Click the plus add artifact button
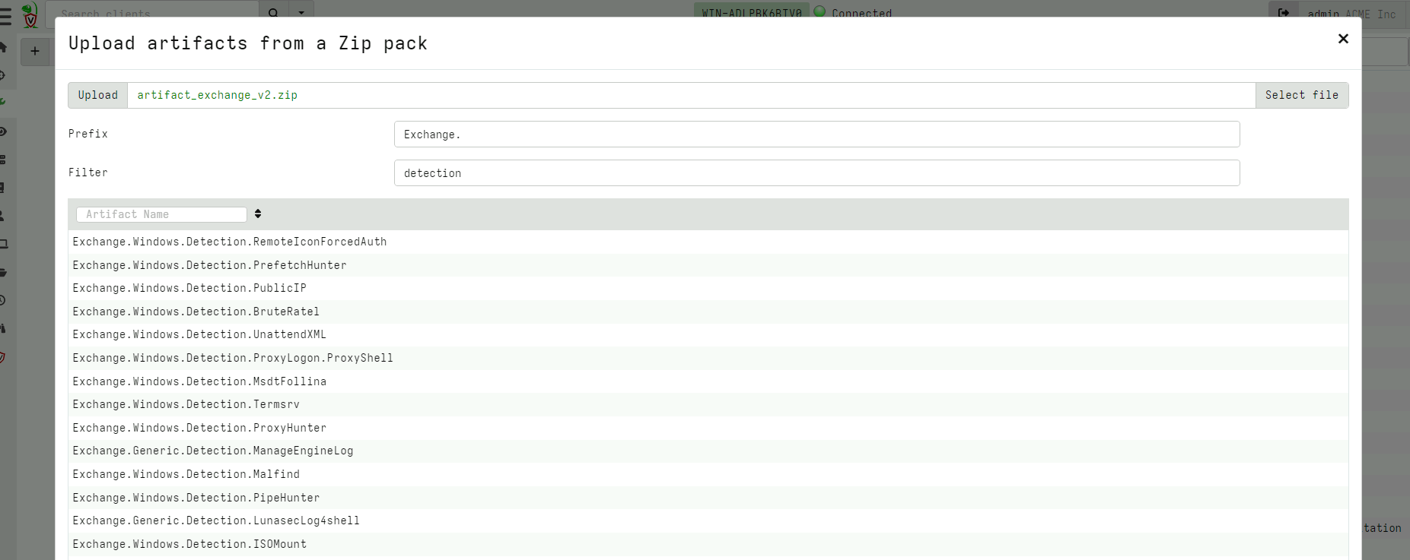Image resolution: width=1410 pixels, height=560 pixels. [35, 51]
